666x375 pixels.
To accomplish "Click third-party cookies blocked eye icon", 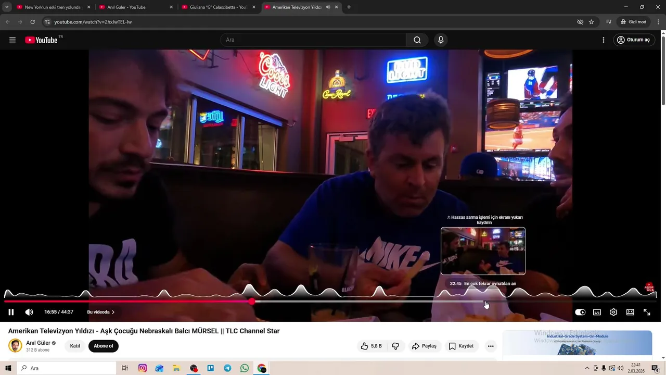I will click(580, 22).
